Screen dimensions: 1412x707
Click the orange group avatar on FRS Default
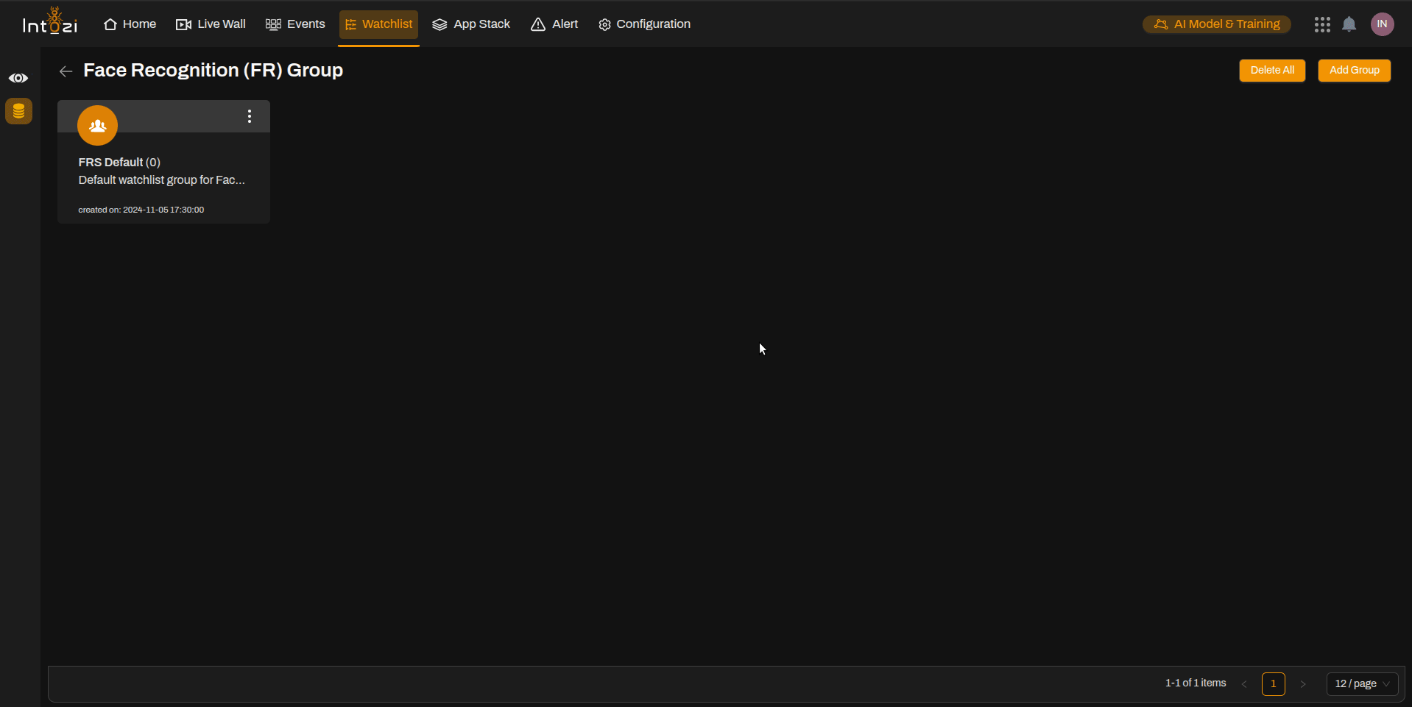pyautogui.click(x=97, y=125)
